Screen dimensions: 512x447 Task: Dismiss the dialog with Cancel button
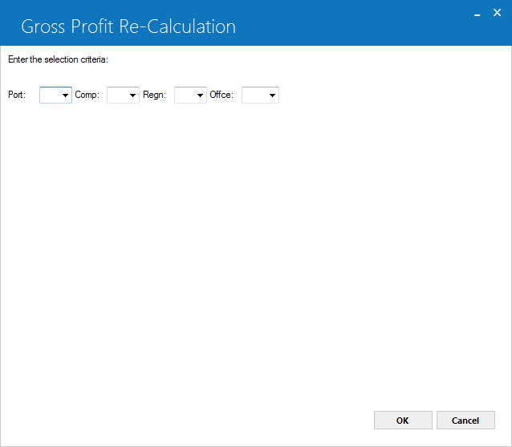465,421
